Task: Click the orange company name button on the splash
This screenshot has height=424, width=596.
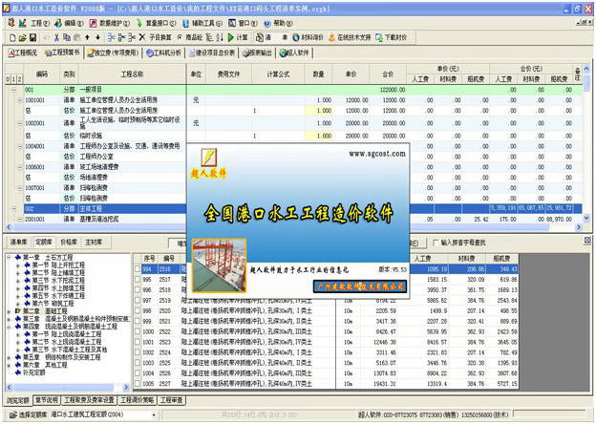Action: [x=360, y=286]
